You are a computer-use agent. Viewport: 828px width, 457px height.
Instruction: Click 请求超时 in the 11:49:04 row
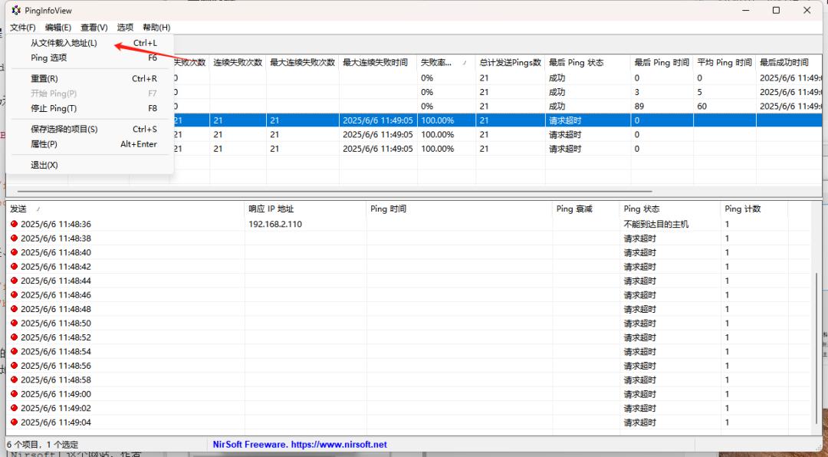[x=640, y=422]
